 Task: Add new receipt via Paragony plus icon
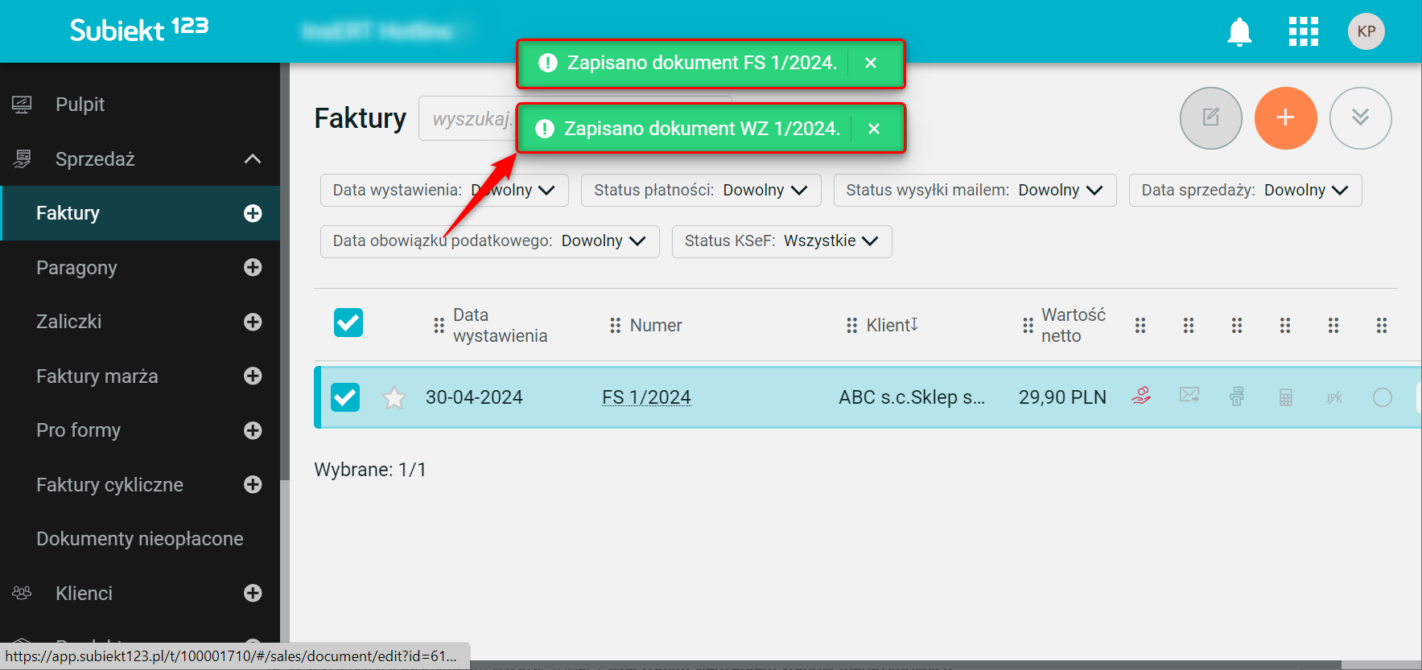pos(253,268)
